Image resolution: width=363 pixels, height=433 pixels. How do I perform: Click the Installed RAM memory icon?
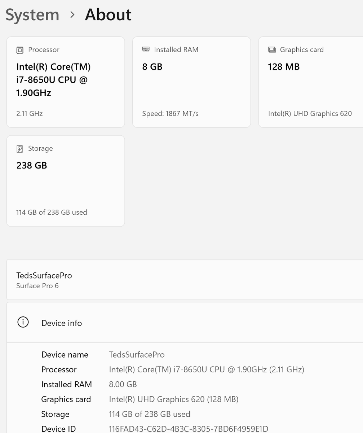[146, 49]
